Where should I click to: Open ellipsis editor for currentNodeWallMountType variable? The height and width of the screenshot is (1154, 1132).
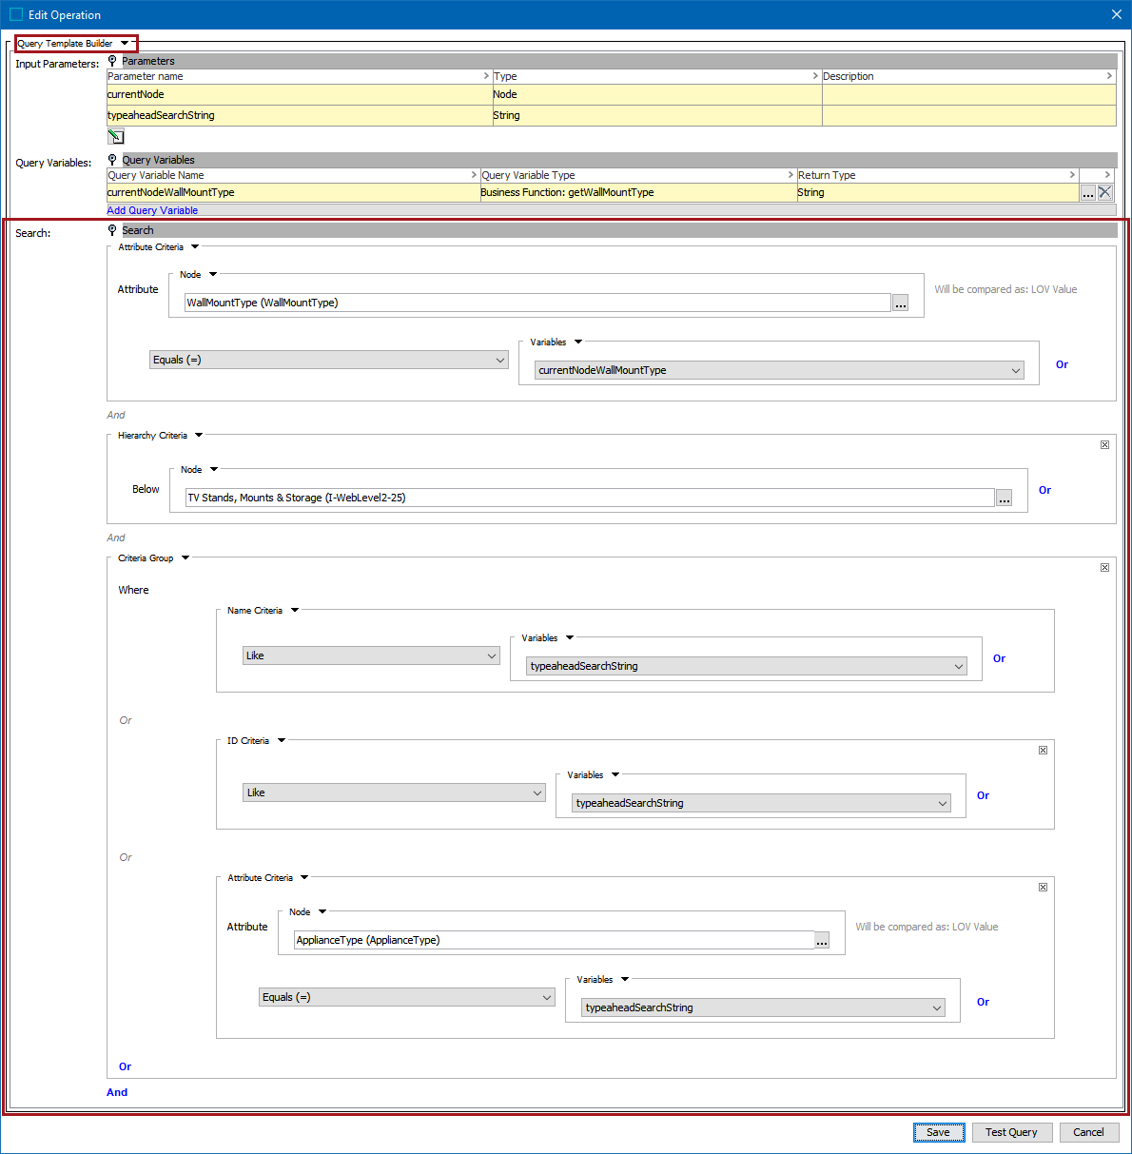pyautogui.click(x=1088, y=192)
